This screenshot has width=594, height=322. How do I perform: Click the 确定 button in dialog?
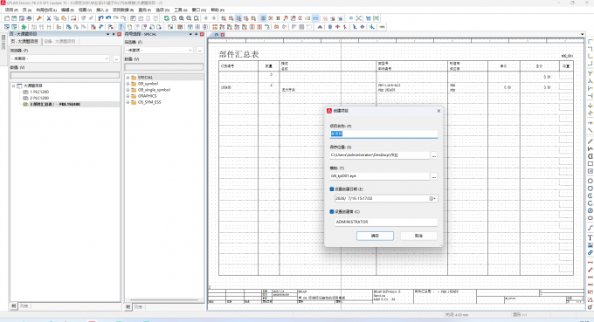click(x=375, y=236)
